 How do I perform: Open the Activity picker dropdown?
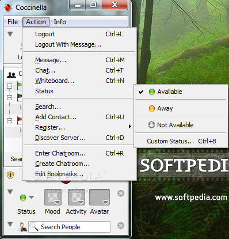pos(77,198)
